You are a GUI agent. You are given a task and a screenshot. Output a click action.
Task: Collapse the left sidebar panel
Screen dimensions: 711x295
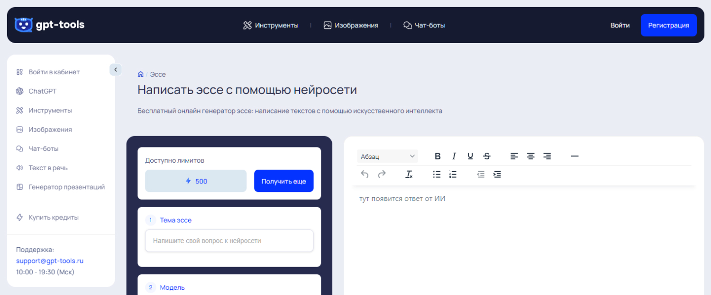click(115, 69)
